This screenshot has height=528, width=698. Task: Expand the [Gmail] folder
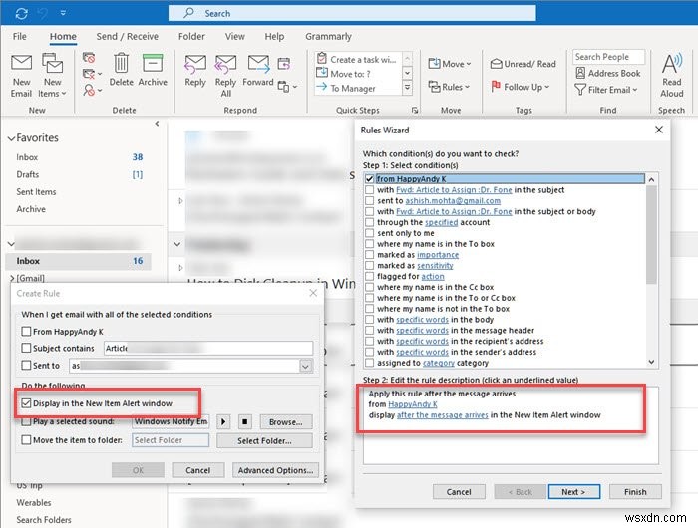(12, 279)
